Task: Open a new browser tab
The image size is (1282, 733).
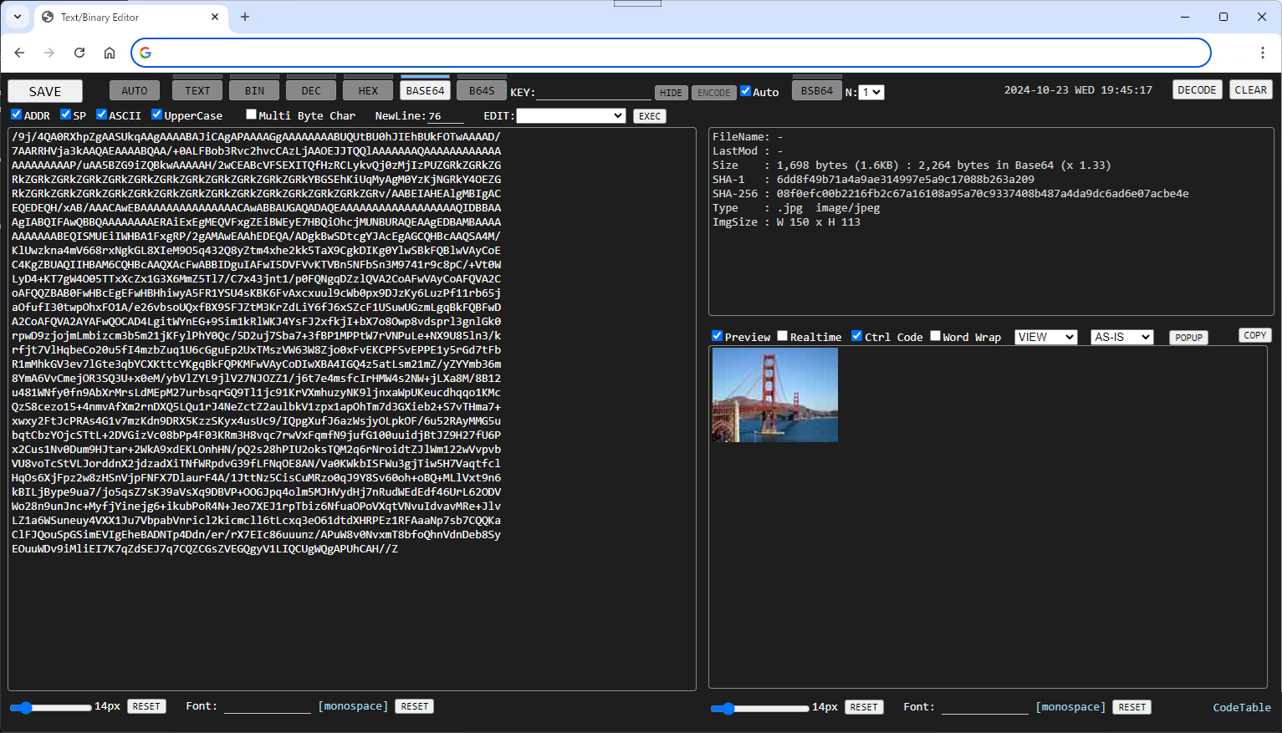Action: [245, 17]
